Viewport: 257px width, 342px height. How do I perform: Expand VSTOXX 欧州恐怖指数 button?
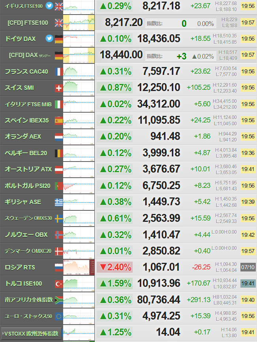[31, 333]
